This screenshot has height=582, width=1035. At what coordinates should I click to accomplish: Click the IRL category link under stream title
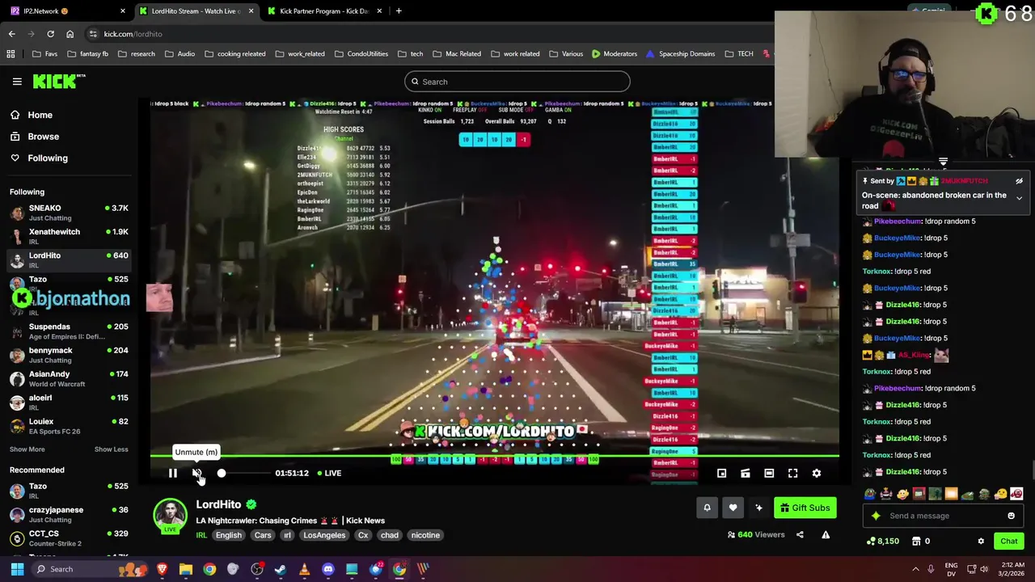point(201,535)
